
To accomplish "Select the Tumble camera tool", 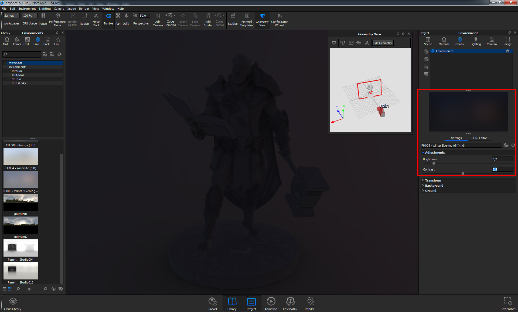I will pyautogui.click(x=108, y=19).
